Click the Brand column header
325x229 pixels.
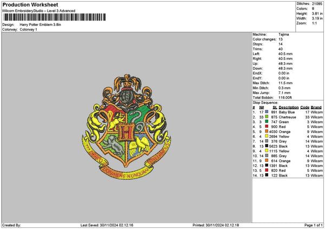coord(316,107)
